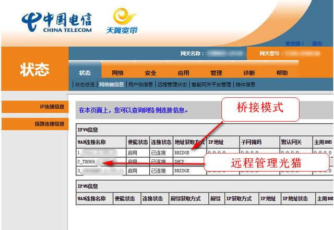Open the 应用 tab
This screenshot has width=334, height=230.
(183, 73)
